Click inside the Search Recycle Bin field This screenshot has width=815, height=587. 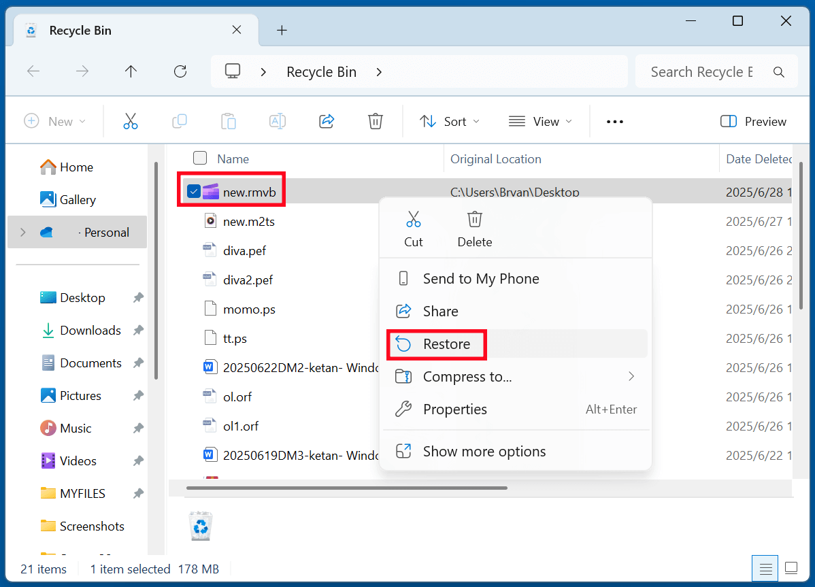pos(701,71)
